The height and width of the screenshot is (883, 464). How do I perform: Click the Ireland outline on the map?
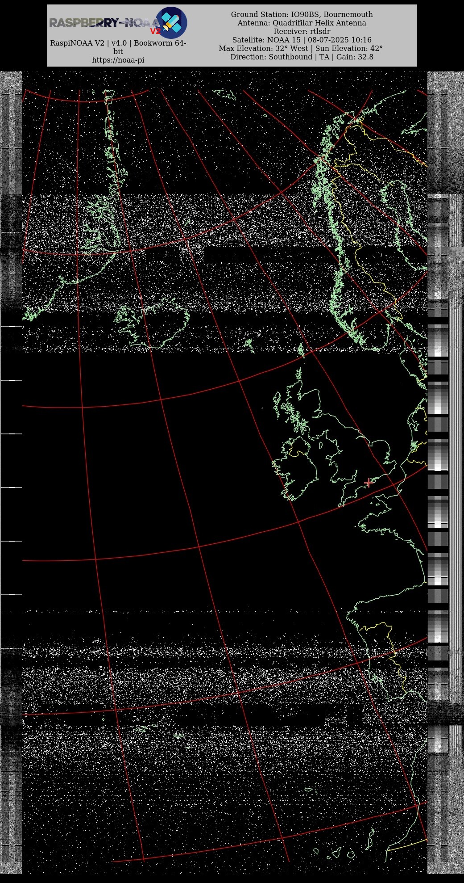(294, 469)
